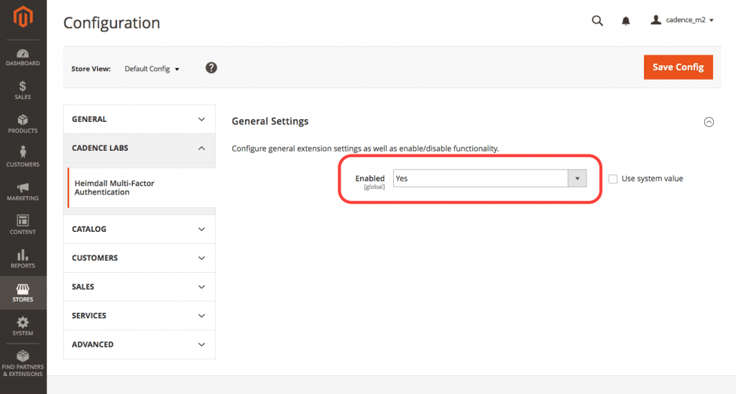
Task: Click the search magnifier icon
Action: (x=597, y=21)
